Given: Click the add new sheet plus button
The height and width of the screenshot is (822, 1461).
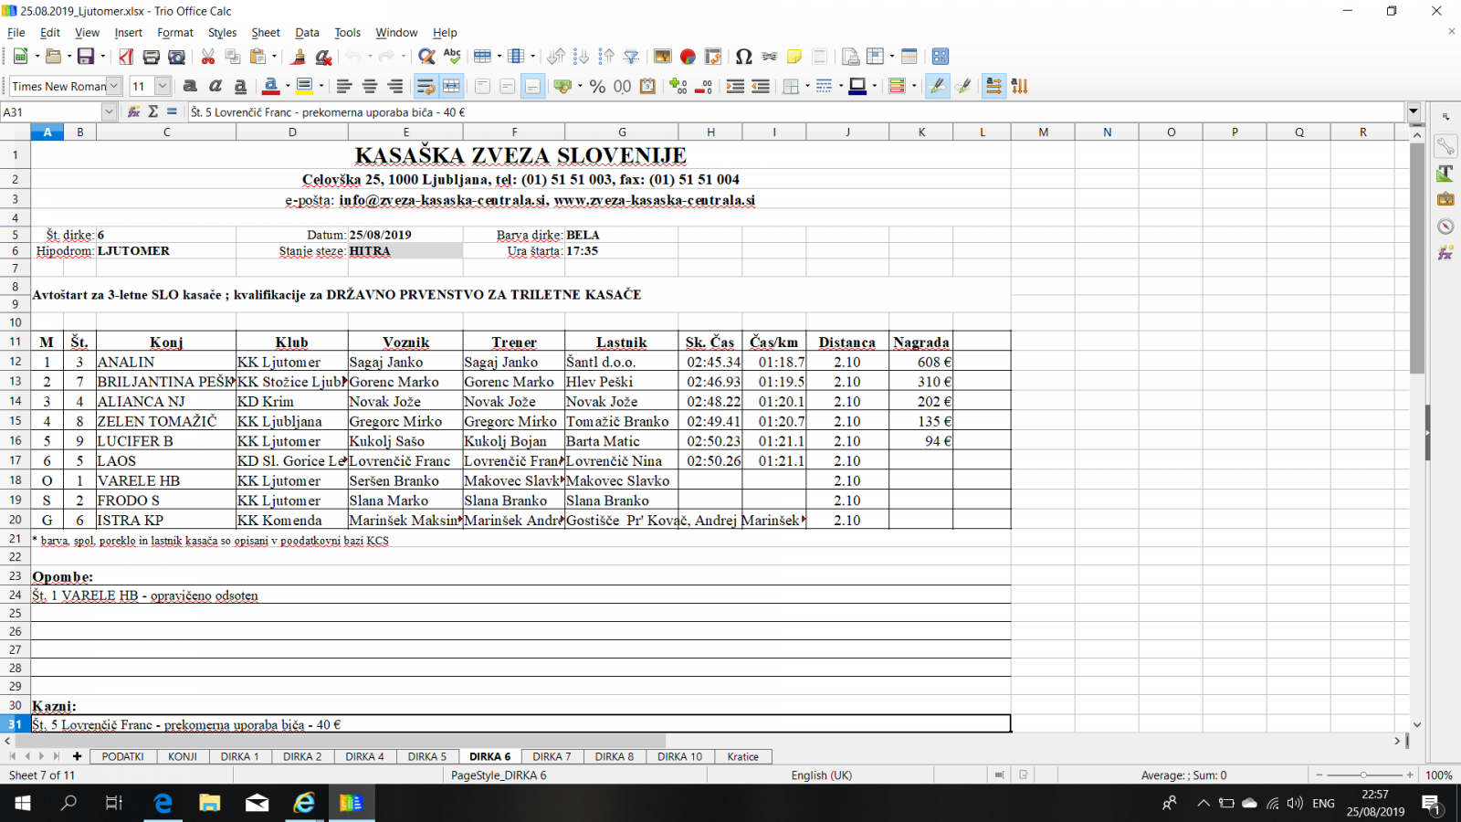Looking at the screenshot, I should click(77, 756).
